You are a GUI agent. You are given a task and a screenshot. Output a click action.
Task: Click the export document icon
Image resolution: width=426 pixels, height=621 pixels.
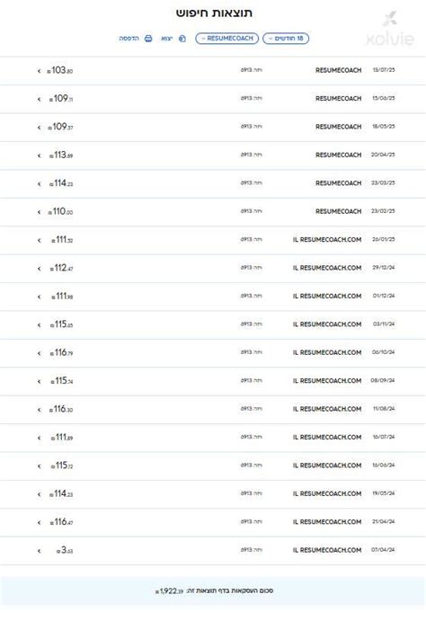coord(182,39)
